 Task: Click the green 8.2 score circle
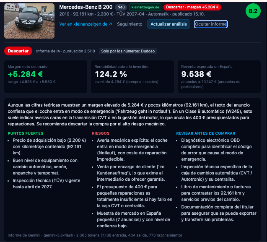click(x=253, y=11)
